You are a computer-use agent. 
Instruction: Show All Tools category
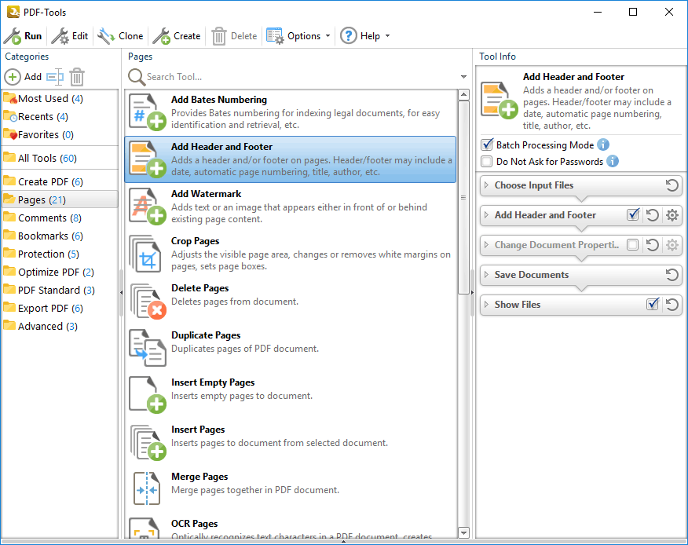60,158
